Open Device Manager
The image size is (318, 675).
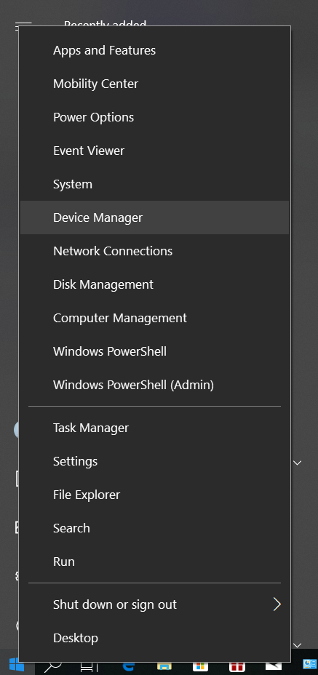click(x=154, y=217)
